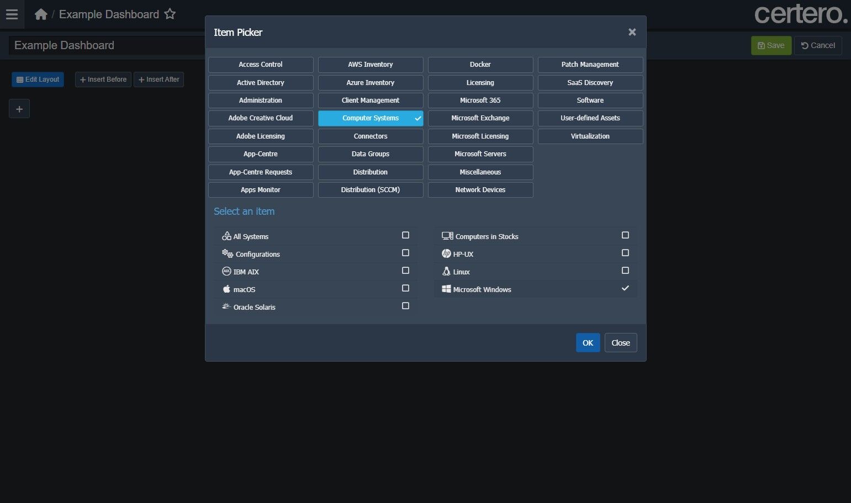This screenshot has height=503, width=851.
Task: Select the Distribution (SCCM) category
Action: point(371,190)
